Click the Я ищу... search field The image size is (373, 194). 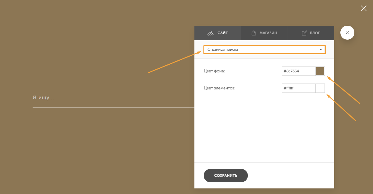[x=113, y=98]
